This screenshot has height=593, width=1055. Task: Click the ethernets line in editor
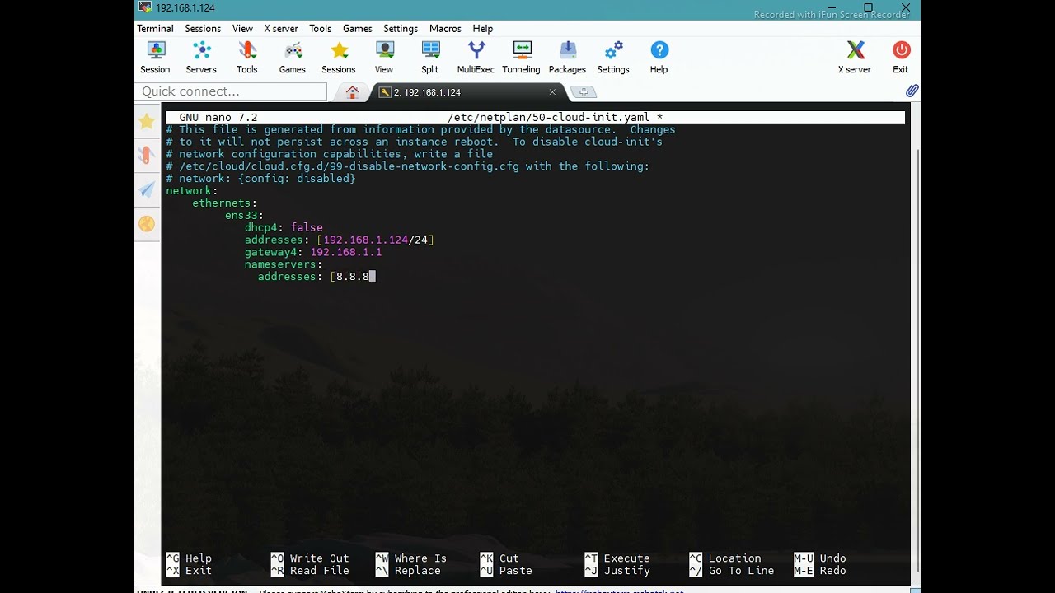[x=225, y=203]
